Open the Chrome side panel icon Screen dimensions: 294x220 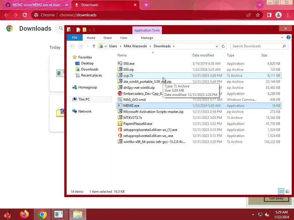(x=269, y=15)
